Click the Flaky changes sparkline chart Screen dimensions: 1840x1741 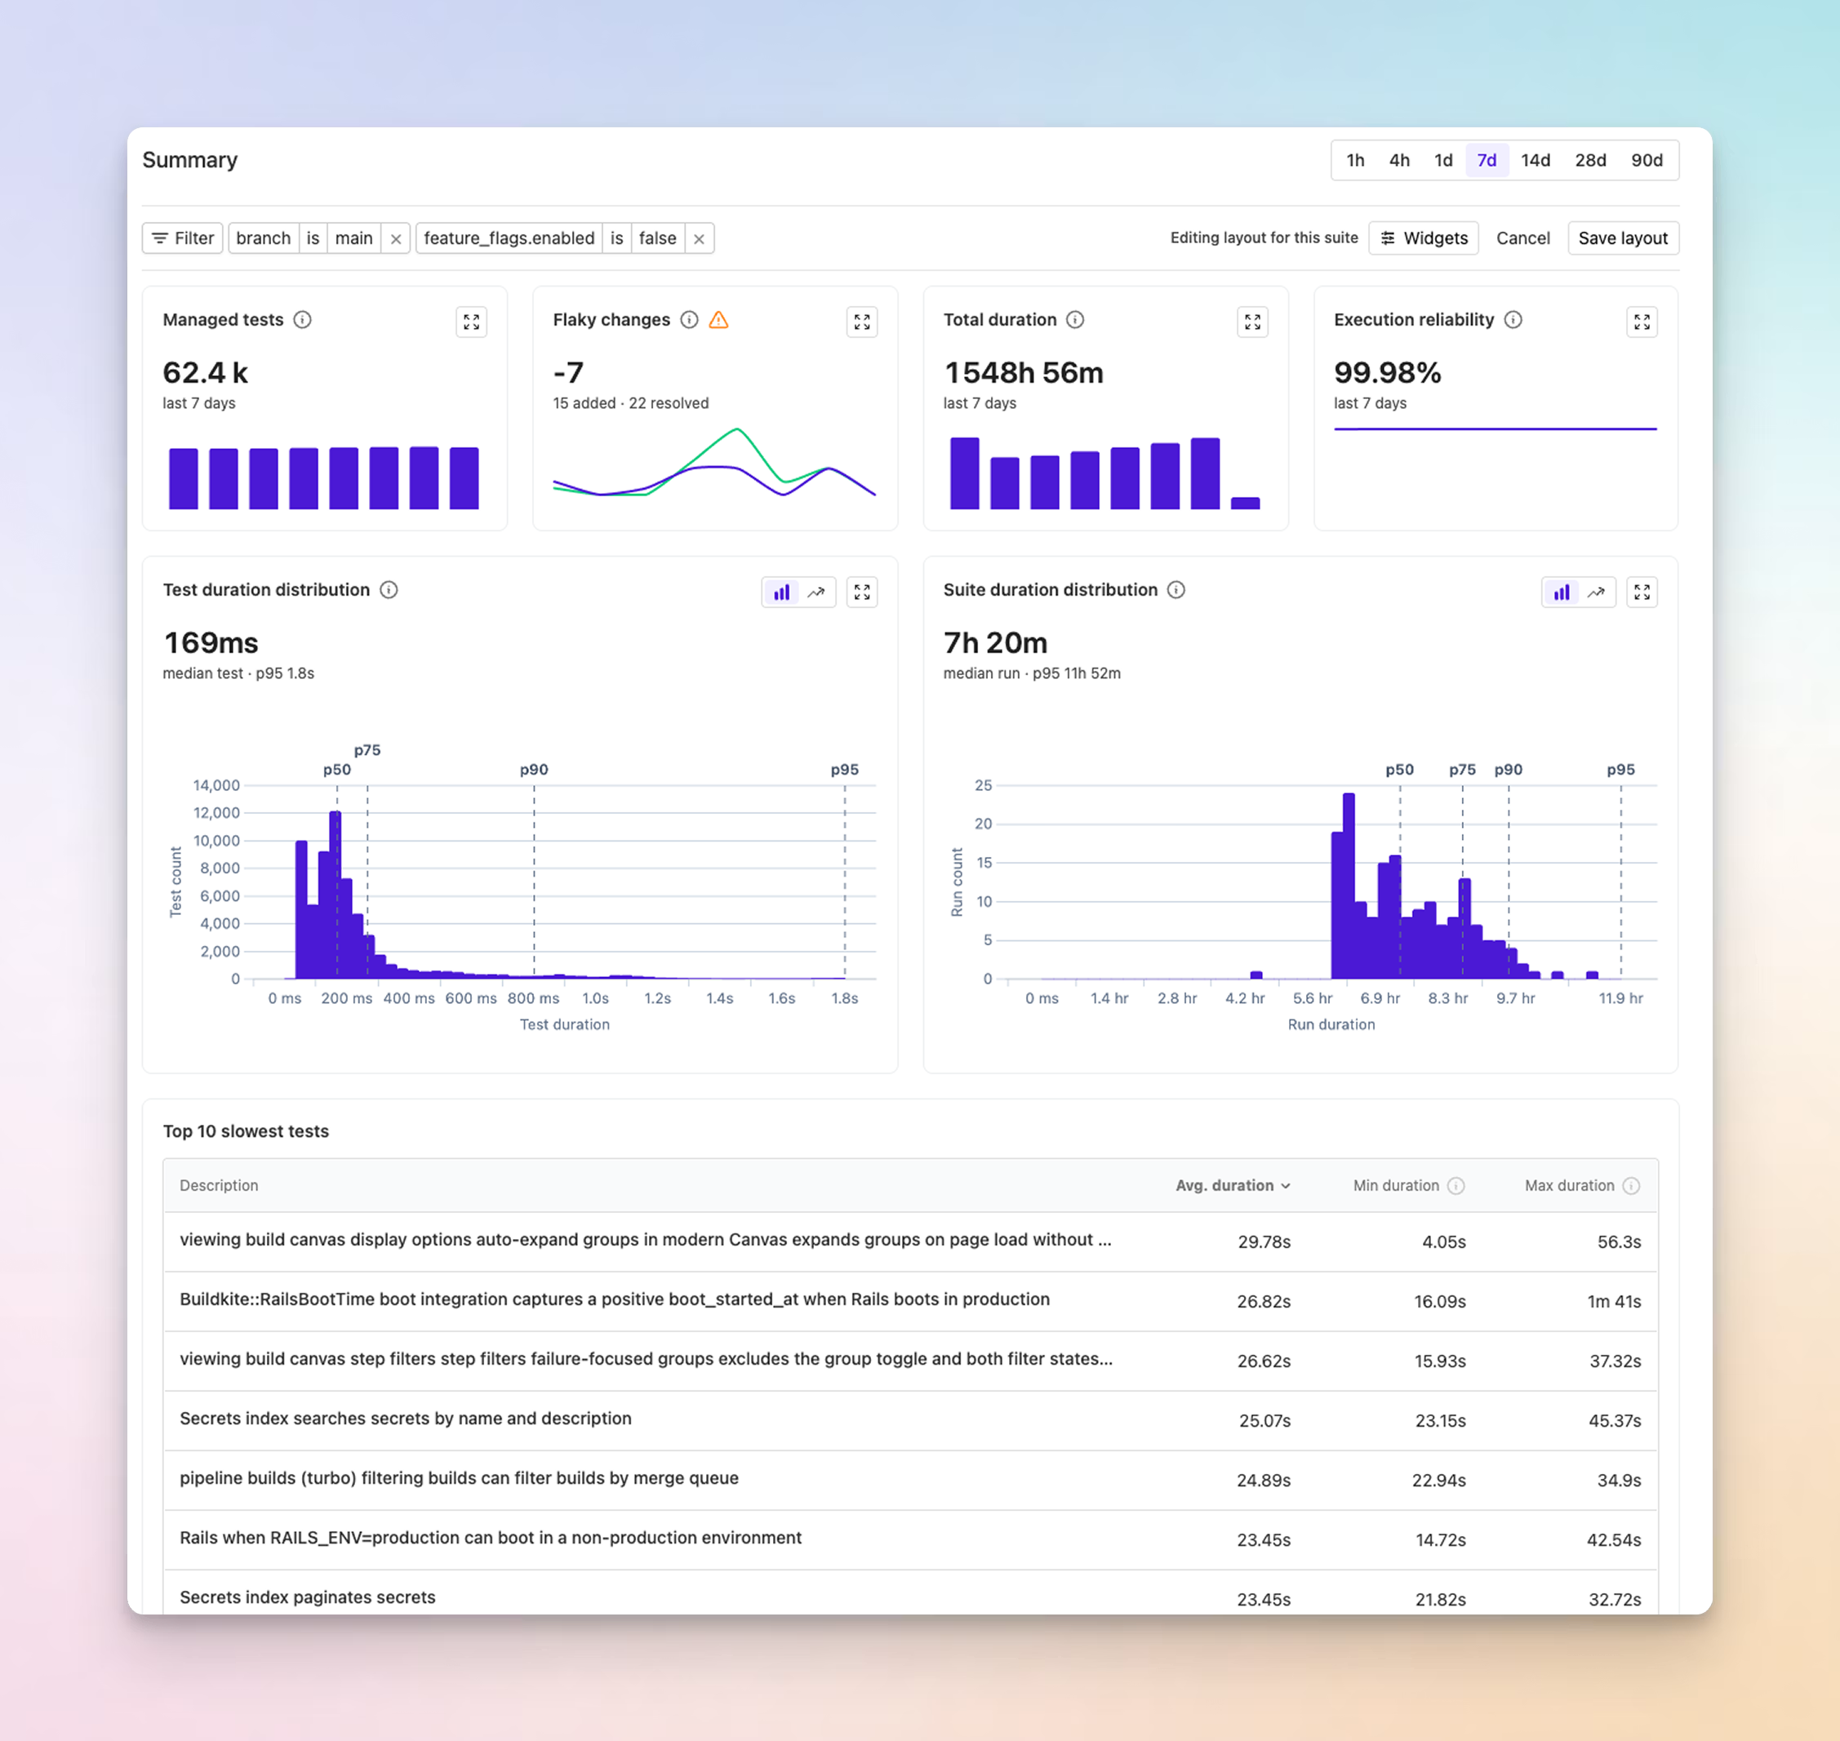pyautogui.click(x=714, y=463)
